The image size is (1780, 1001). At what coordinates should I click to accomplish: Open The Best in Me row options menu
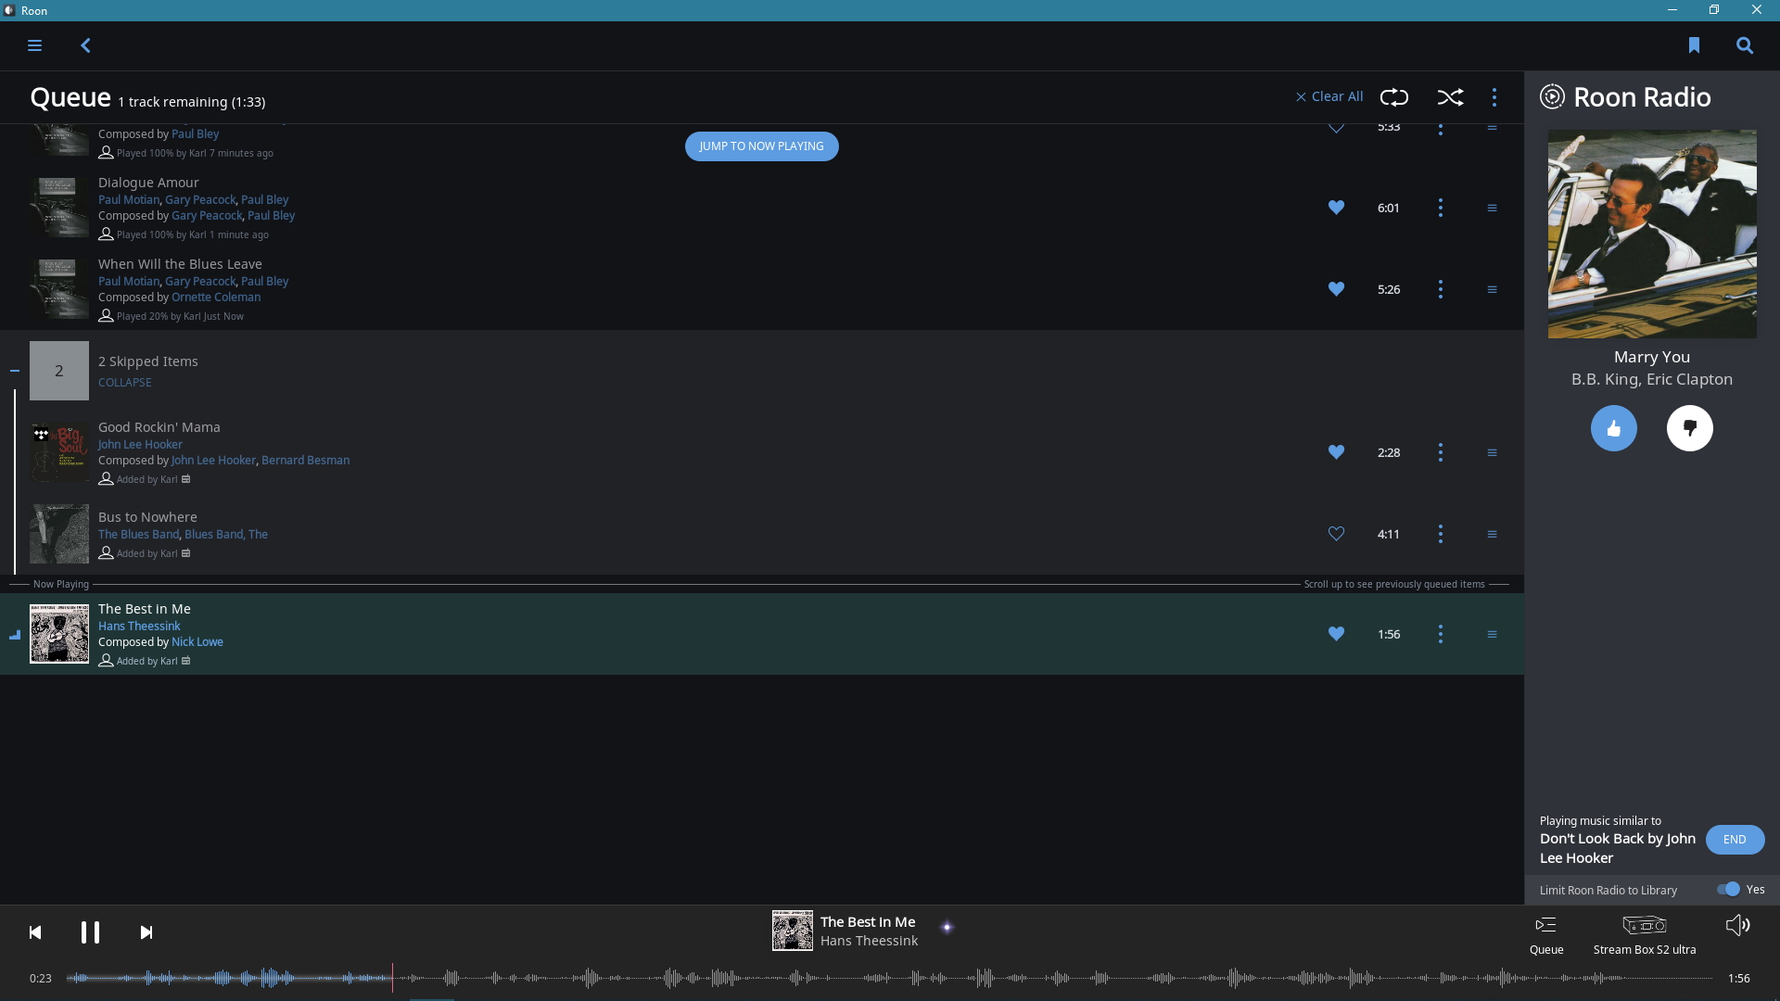tap(1441, 634)
